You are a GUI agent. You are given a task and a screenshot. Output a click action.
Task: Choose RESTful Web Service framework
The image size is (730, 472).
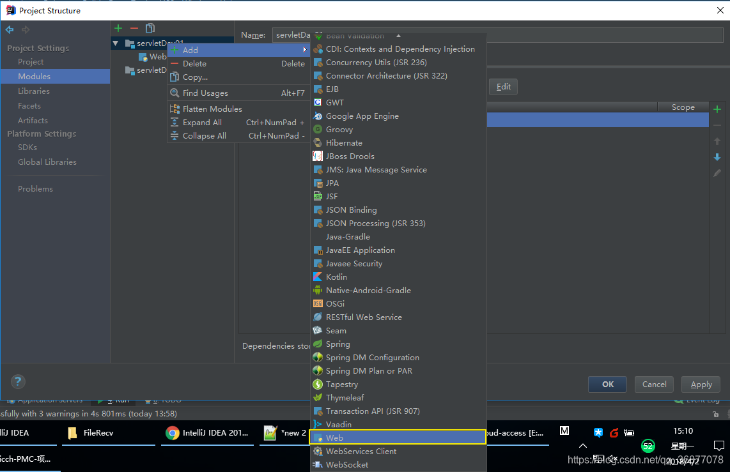398,317
